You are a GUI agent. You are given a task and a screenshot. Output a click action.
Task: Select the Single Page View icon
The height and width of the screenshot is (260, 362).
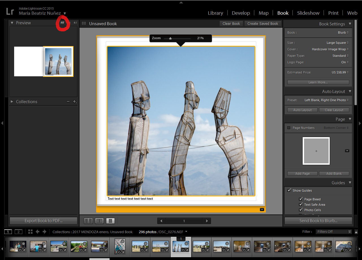click(110, 221)
